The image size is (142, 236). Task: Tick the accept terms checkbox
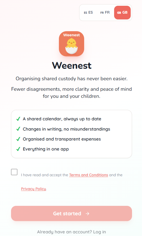[x=14, y=172]
